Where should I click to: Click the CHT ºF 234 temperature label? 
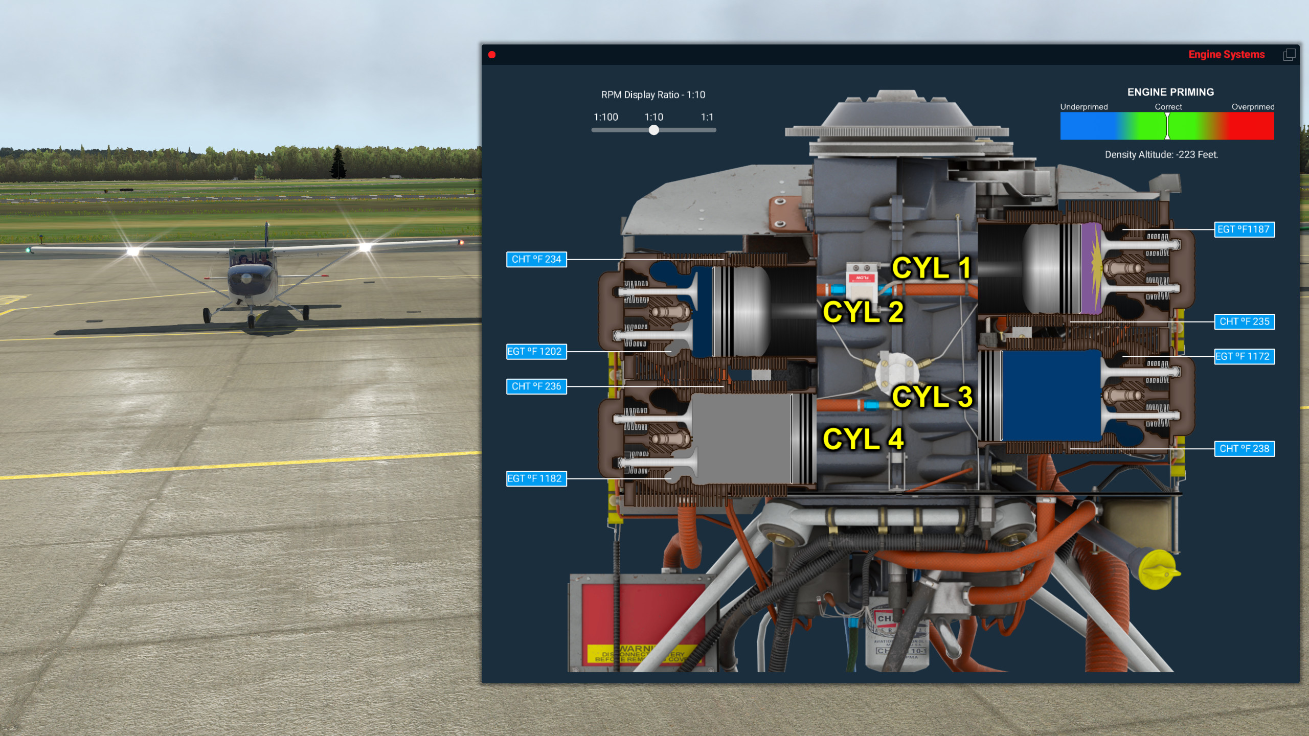(x=536, y=260)
